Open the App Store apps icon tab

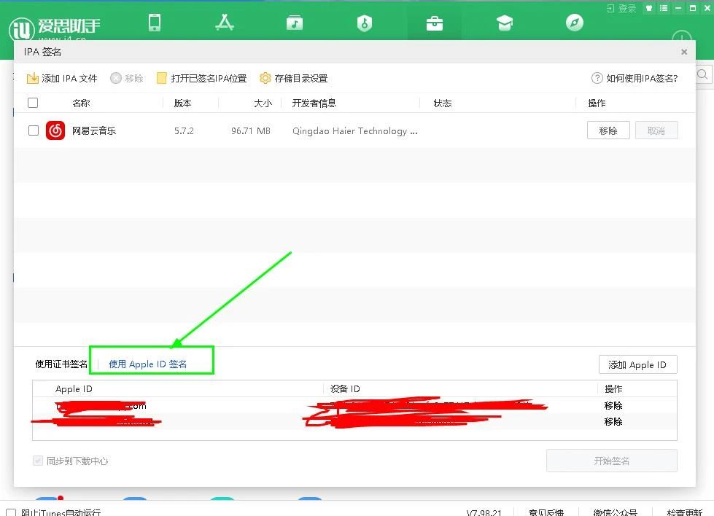tap(225, 23)
